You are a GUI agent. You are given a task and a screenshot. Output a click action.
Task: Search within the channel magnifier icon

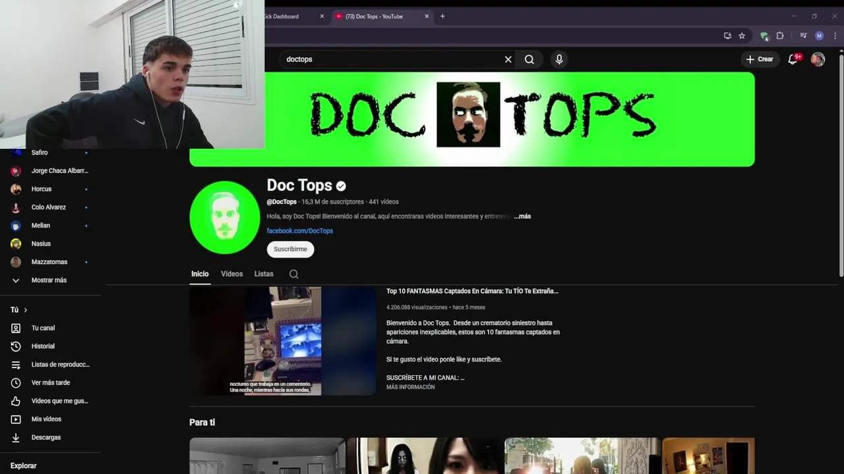294,274
